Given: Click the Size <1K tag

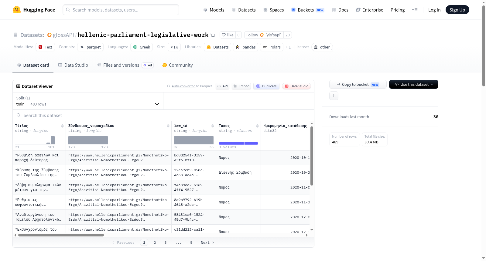Looking at the screenshot, I should click(174, 47).
